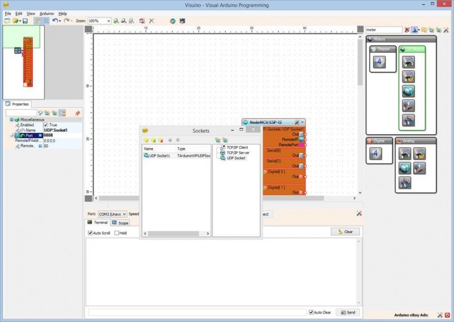Toggle the Auto Clear checkbox
The height and width of the screenshot is (322, 454).
coord(311,312)
